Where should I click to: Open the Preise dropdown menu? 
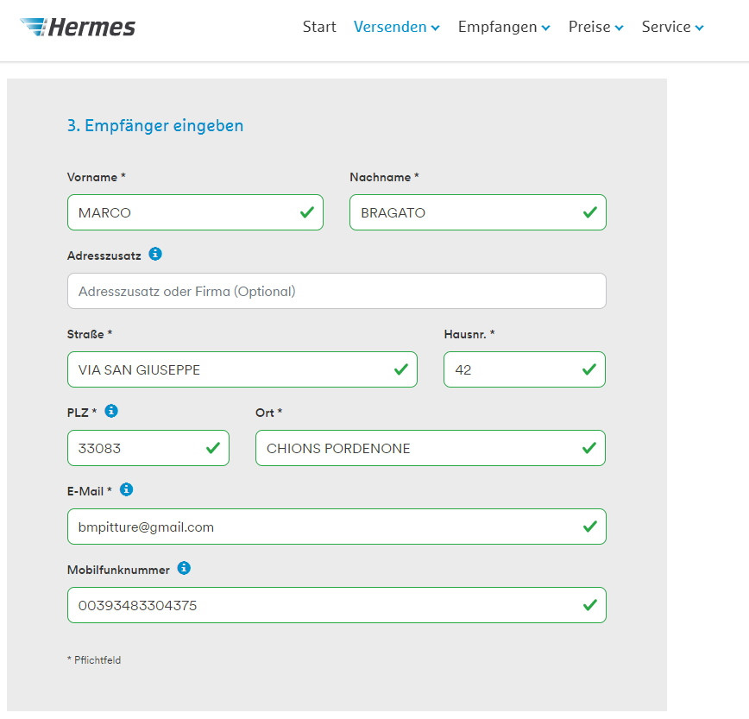595,27
